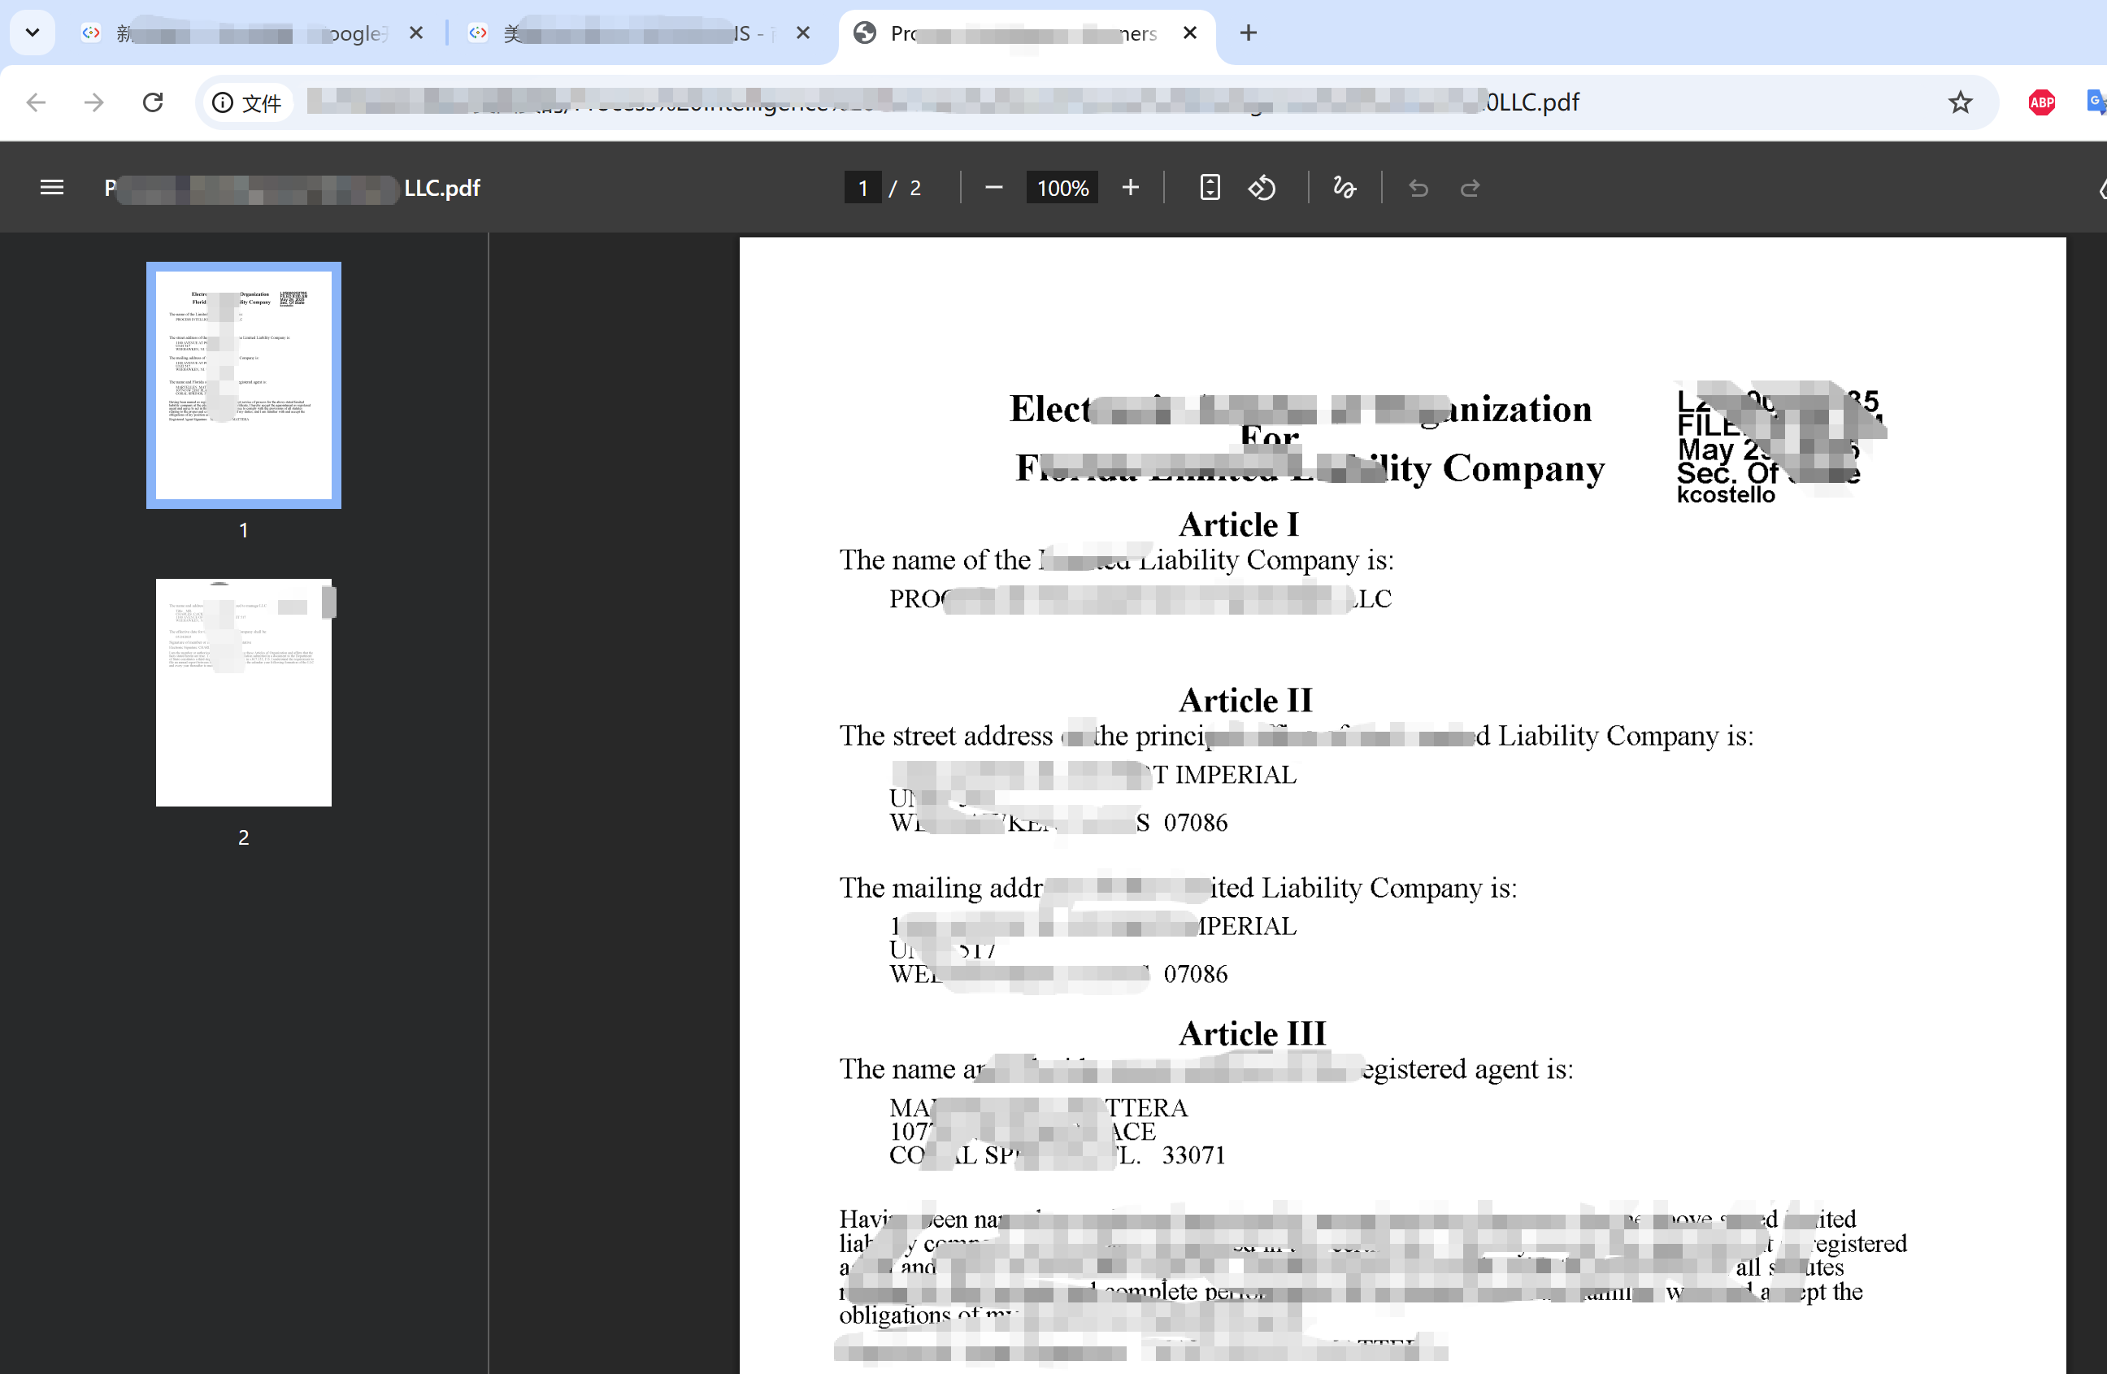The image size is (2107, 1374).
Task: Select page 1 thumbnail
Action: [x=243, y=385]
